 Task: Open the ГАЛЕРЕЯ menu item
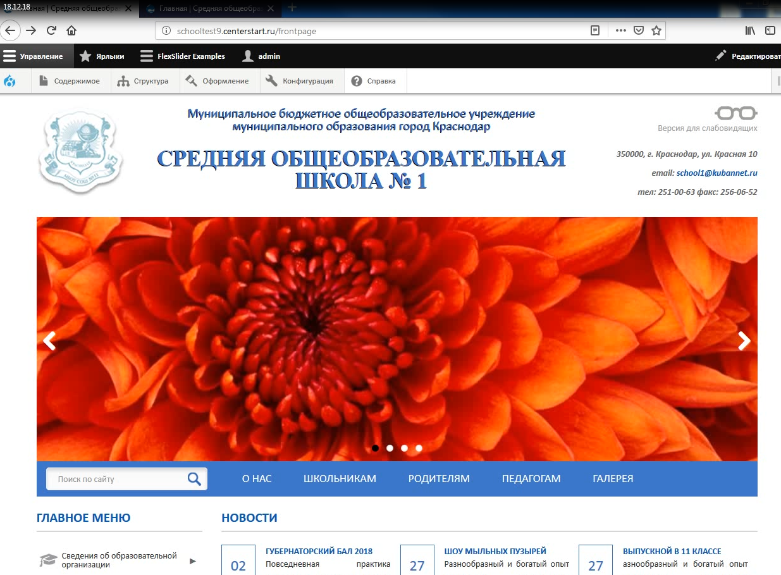pyautogui.click(x=613, y=479)
